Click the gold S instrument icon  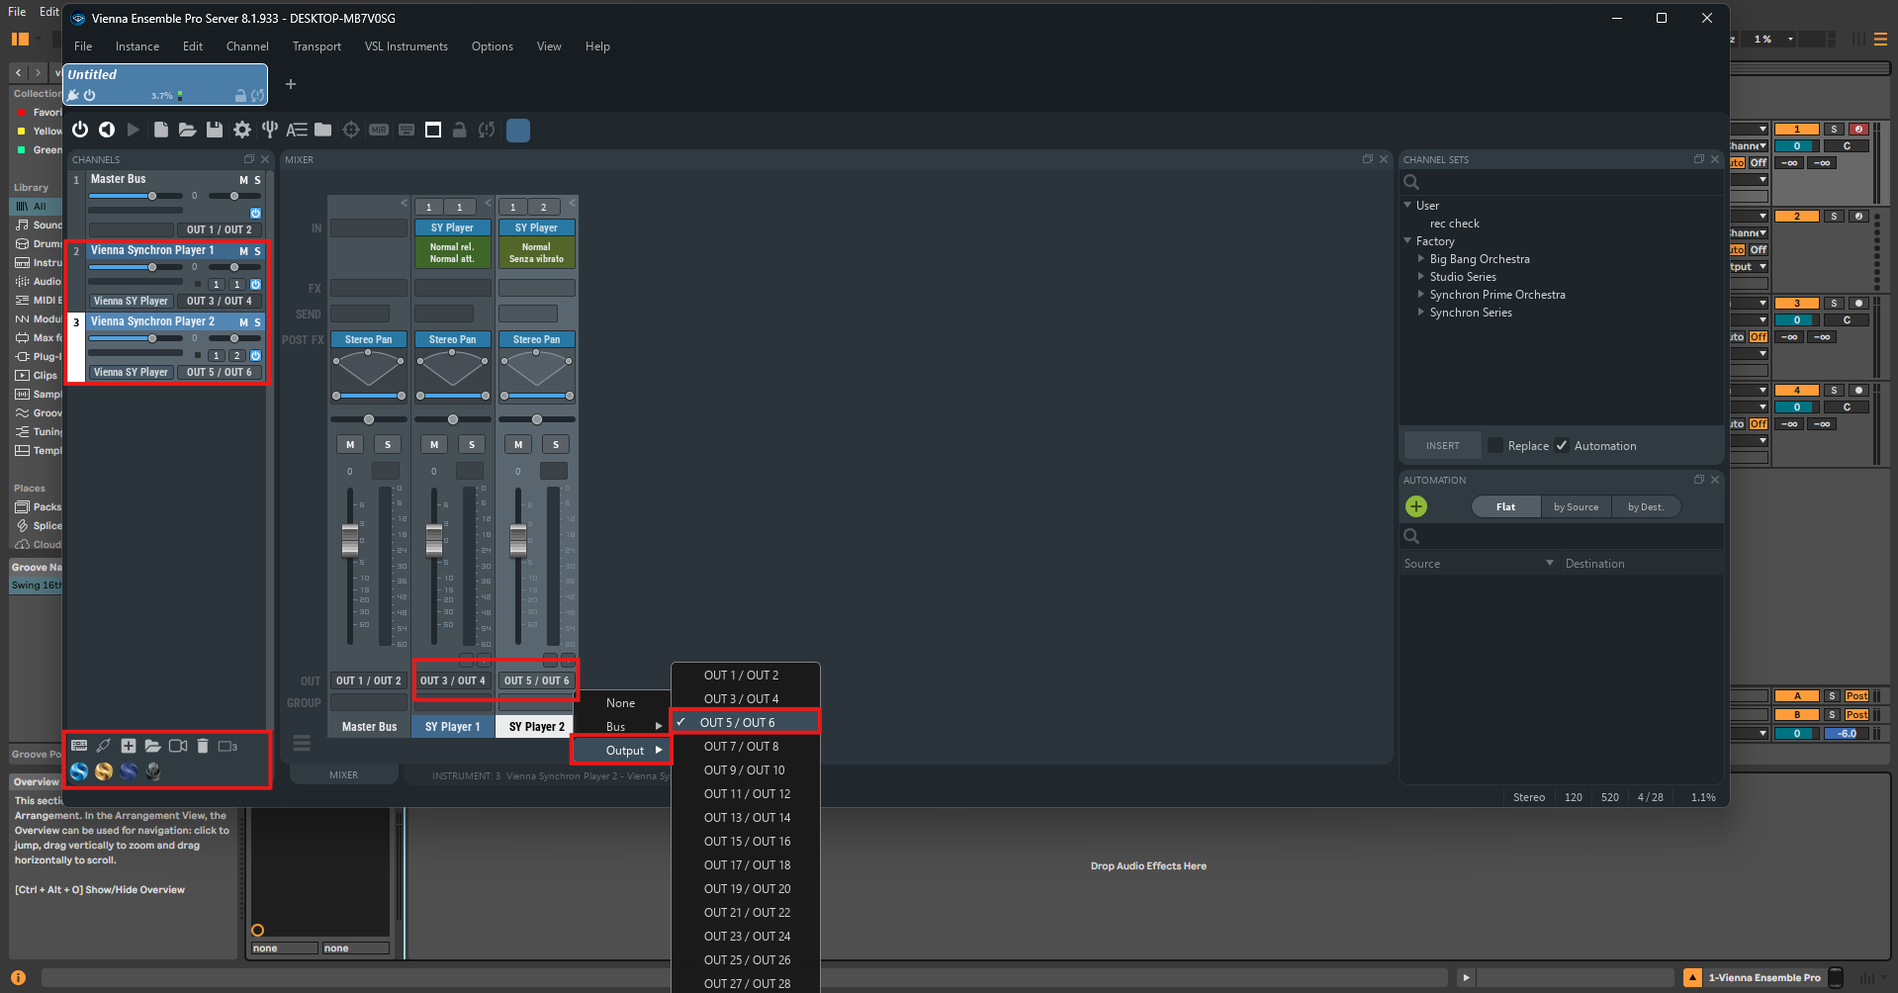point(104,771)
